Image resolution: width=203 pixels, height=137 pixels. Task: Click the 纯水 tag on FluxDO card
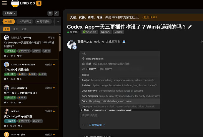point(22,74)
